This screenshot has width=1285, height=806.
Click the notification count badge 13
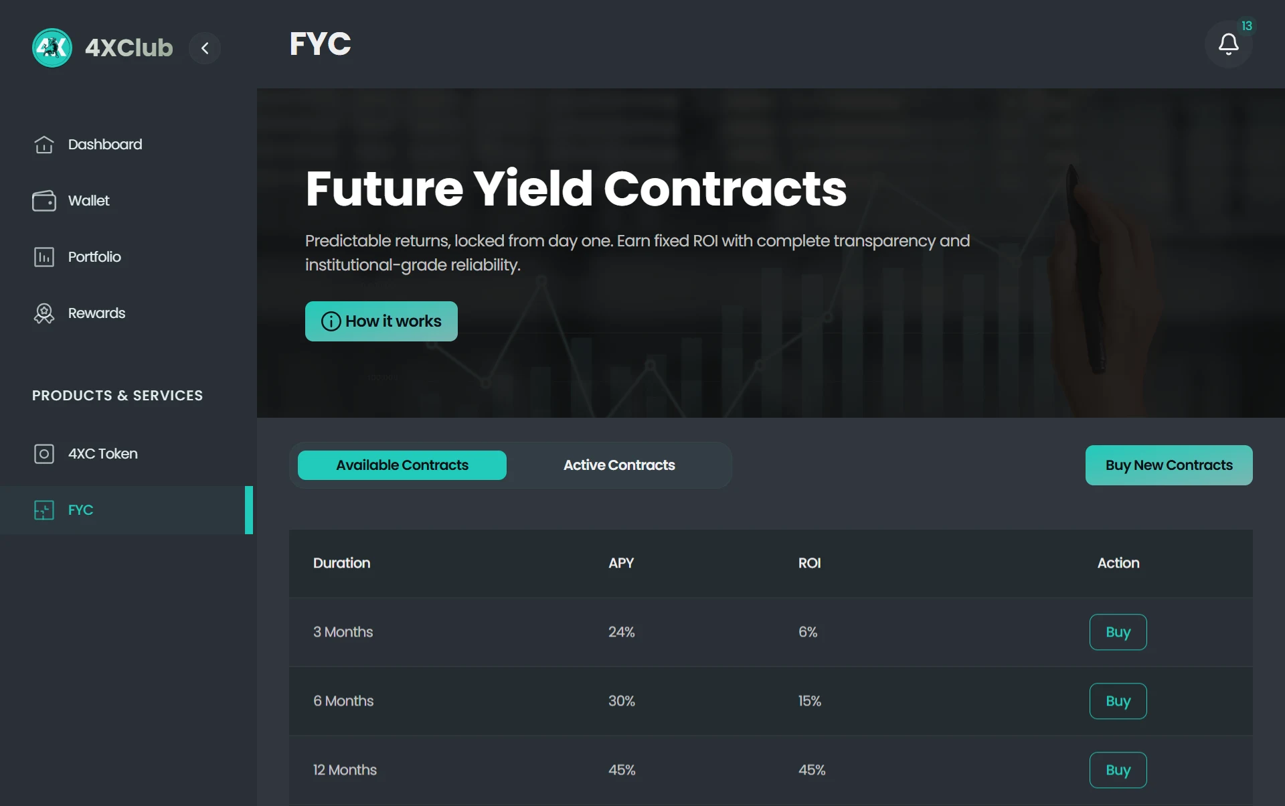tap(1246, 26)
